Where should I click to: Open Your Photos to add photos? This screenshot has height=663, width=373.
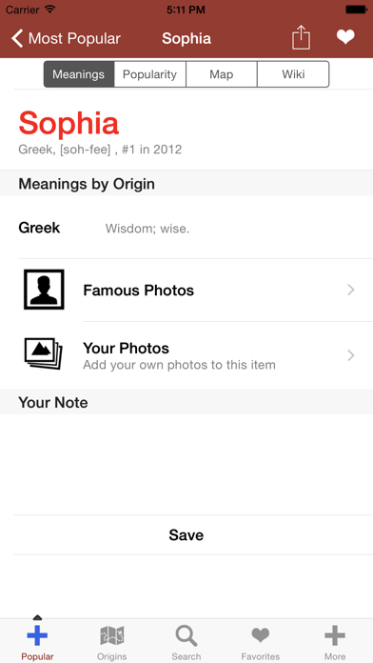pyautogui.click(x=186, y=355)
